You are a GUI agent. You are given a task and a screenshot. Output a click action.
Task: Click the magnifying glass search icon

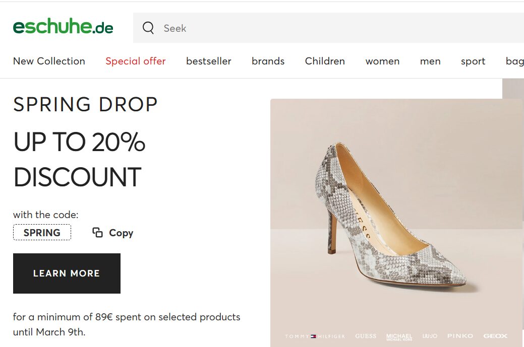(x=148, y=28)
